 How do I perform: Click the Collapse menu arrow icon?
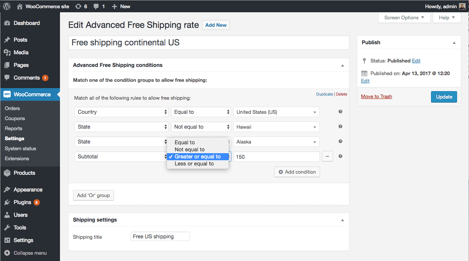click(7, 253)
